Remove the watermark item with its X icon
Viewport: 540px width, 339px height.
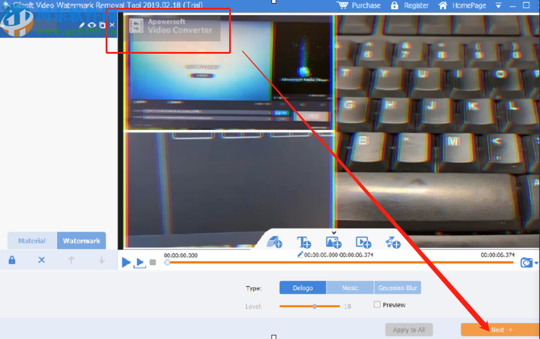pos(112,25)
